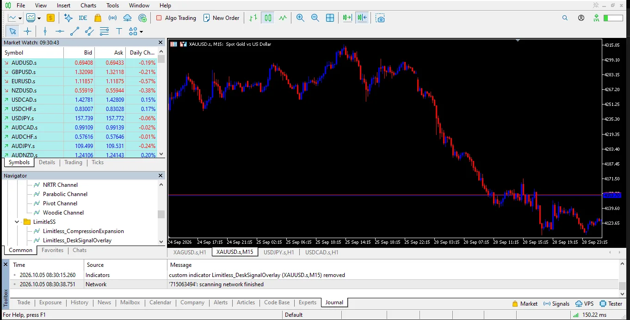Viewport: 630px width, 320px height.
Task: Click the Navigator vertical scrollbar
Action: [161, 214]
